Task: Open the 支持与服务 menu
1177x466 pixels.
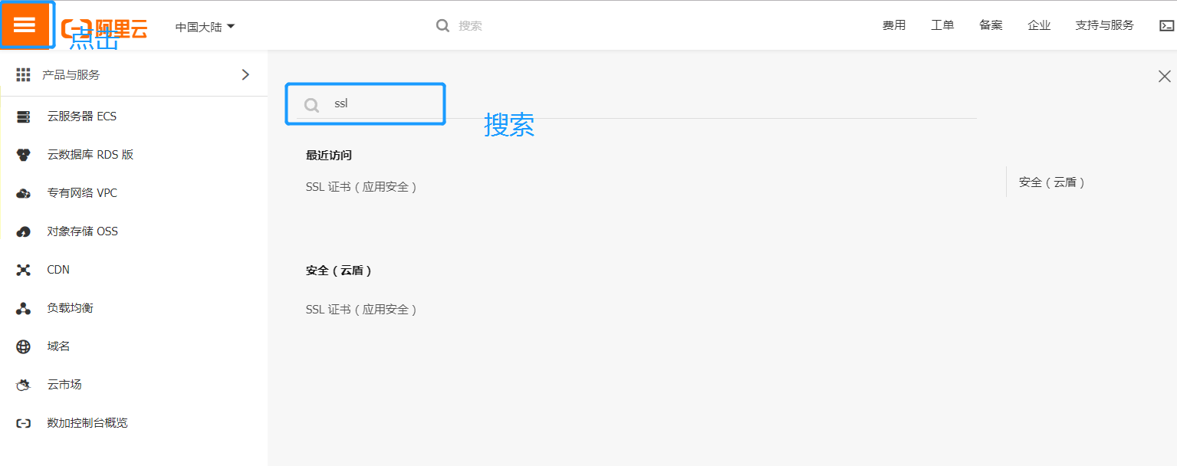Action: coord(1104,25)
